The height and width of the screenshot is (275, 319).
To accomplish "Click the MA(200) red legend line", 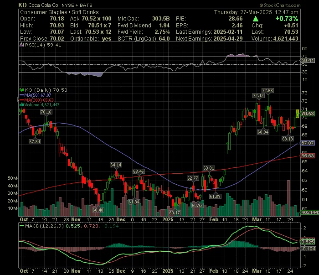I will pyautogui.click(x=21, y=100).
